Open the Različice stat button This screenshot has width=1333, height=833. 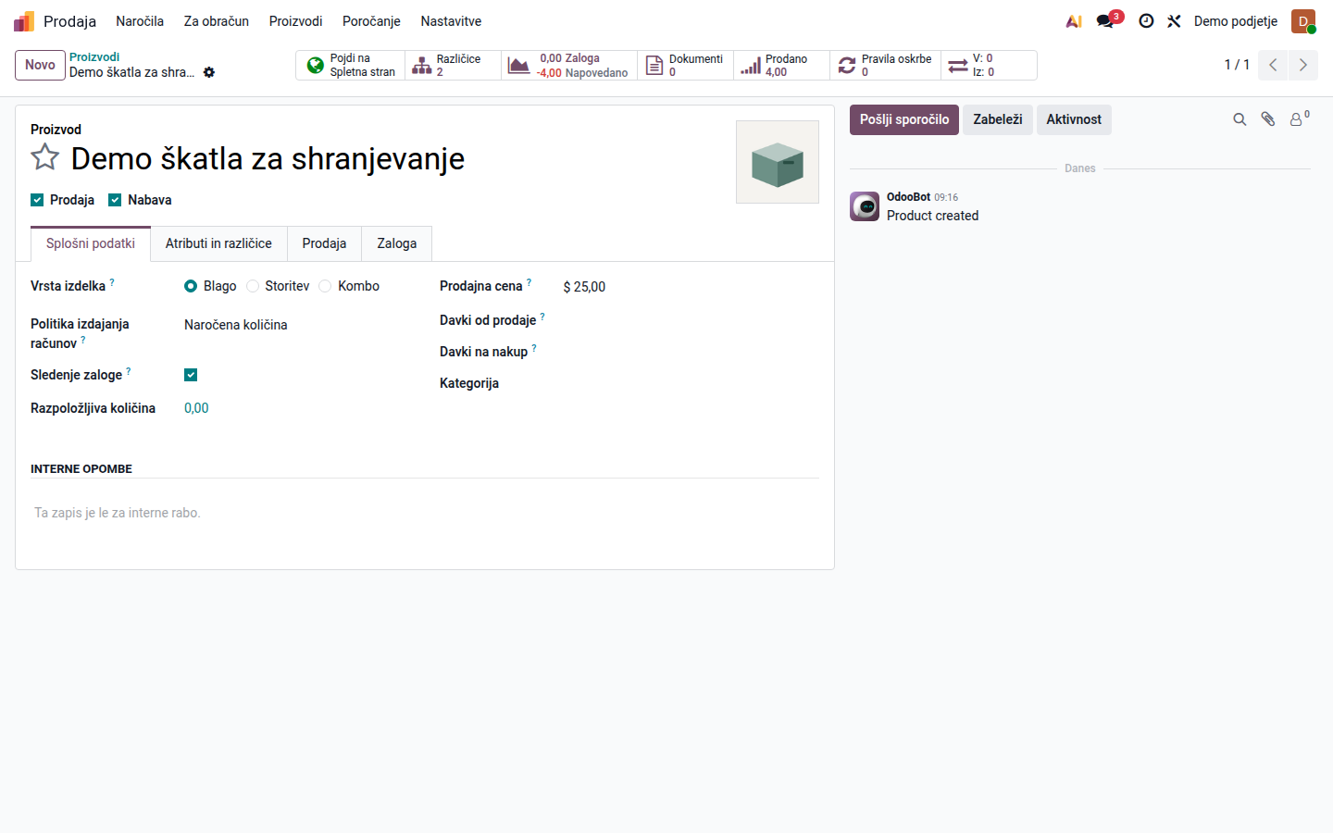(454, 65)
